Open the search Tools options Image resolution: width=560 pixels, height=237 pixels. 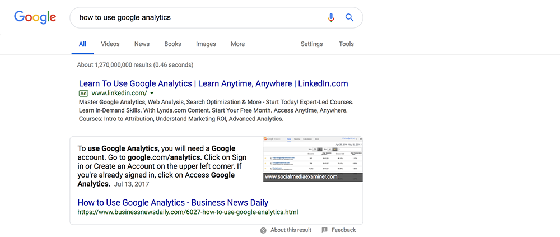tap(347, 44)
